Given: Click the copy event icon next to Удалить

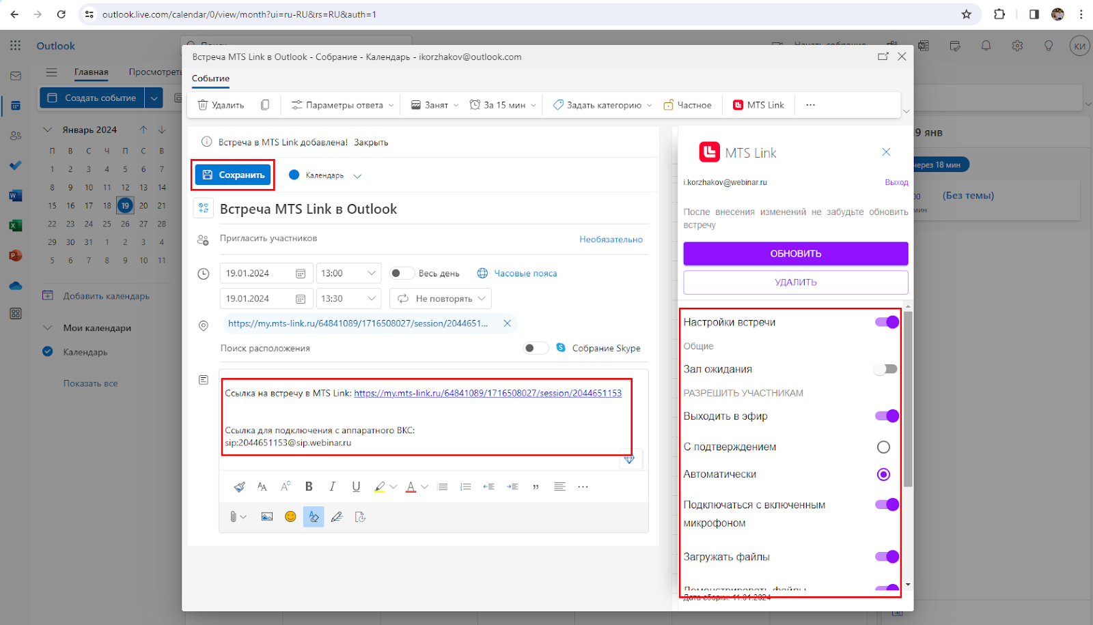Looking at the screenshot, I should 265,105.
